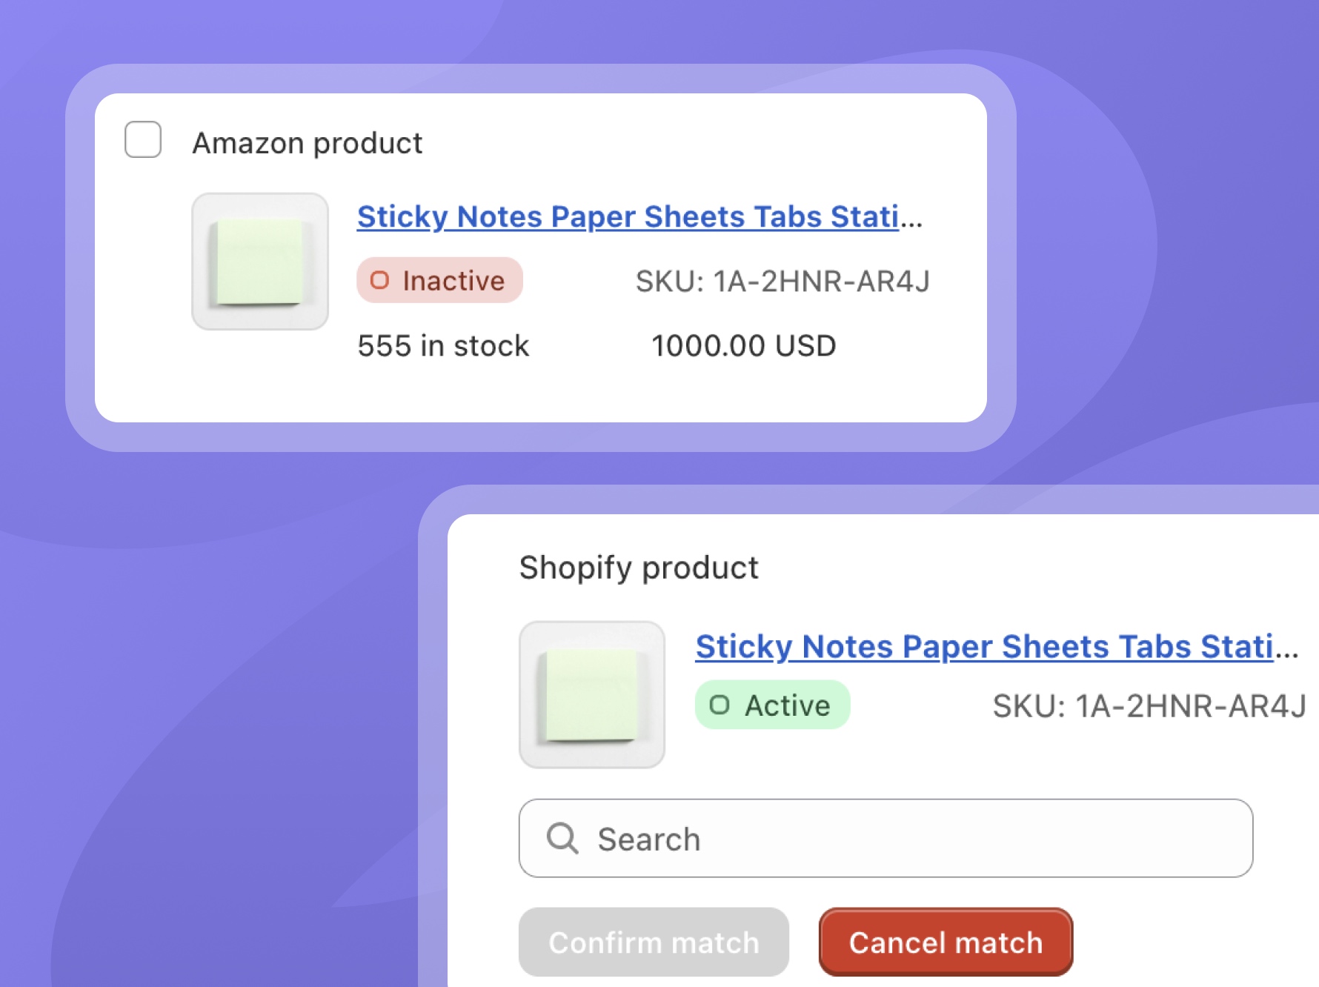
Task: Click the Active status circle indicator
Action: 721,705
